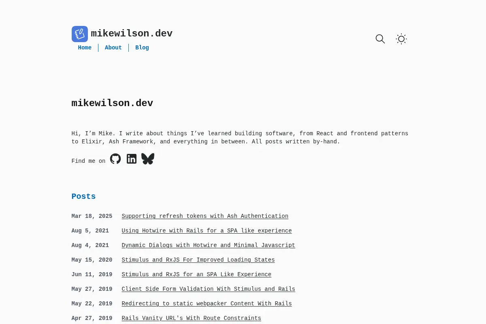Click the date Aug 4, 2021
The image size is (486, 324).
coord(90,245)
